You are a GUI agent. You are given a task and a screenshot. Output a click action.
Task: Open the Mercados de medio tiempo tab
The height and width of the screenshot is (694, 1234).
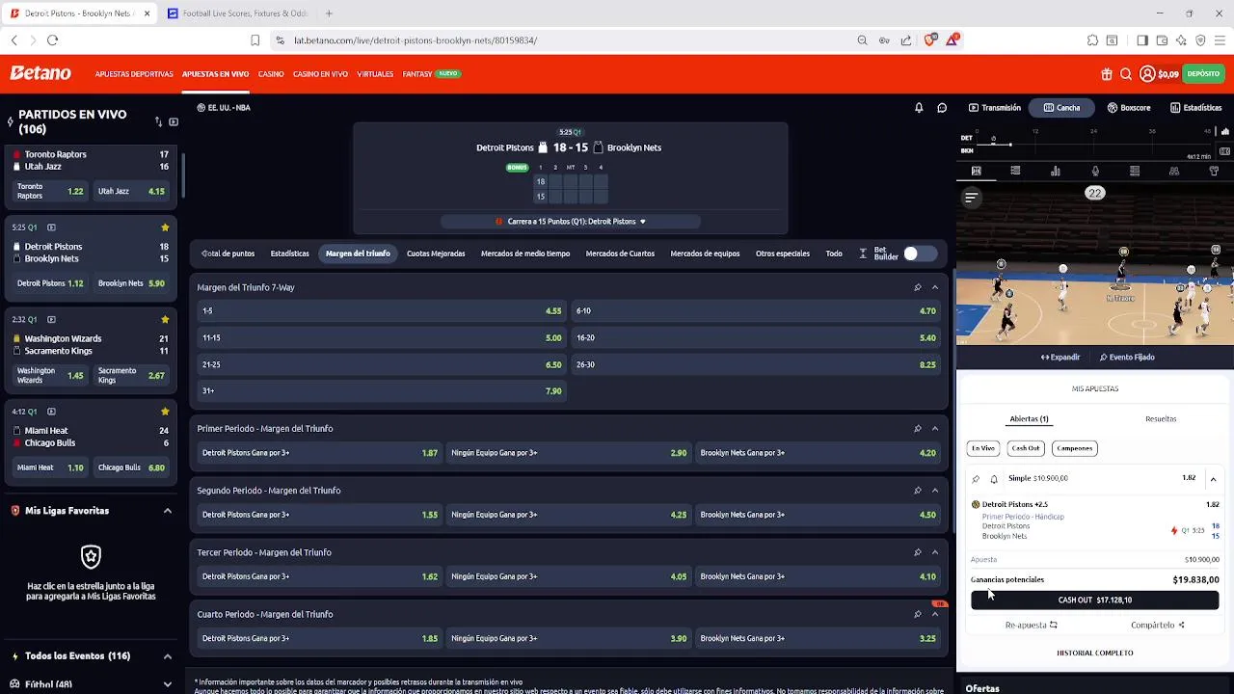tap(525, 254)
